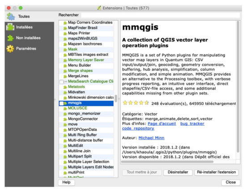
Task: Close the Extensions dialog with Close
Action: 231,182
